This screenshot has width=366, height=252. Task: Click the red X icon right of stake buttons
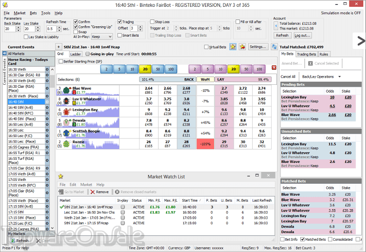[274, 68]
